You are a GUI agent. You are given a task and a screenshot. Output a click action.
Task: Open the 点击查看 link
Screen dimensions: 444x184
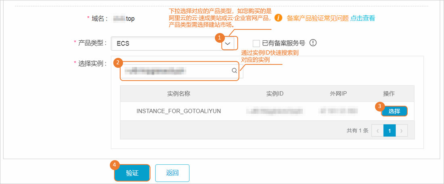pos(363,18)
